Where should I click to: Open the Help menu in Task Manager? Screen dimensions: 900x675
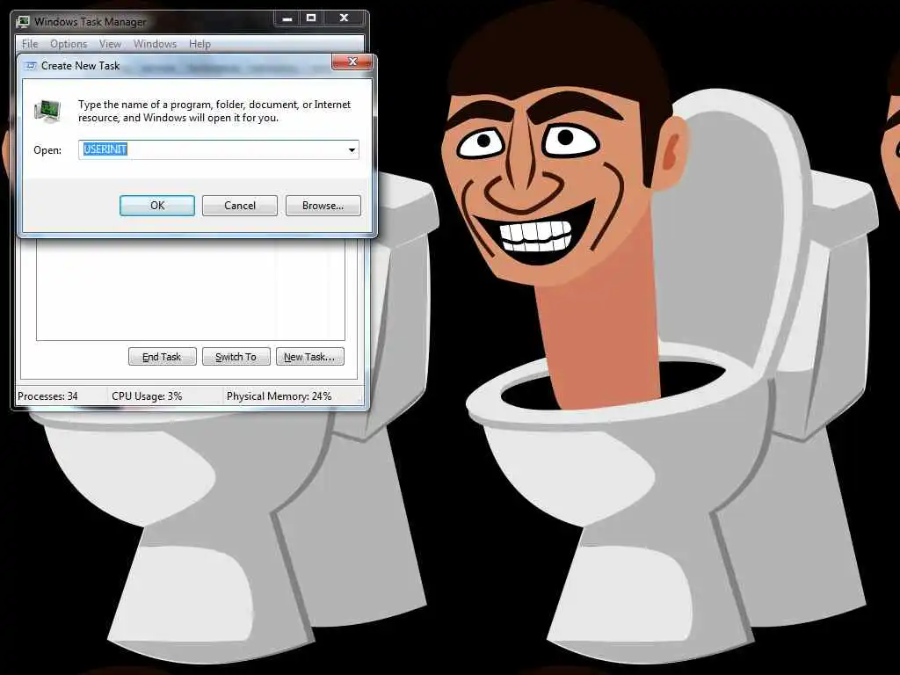coord(200,44)
